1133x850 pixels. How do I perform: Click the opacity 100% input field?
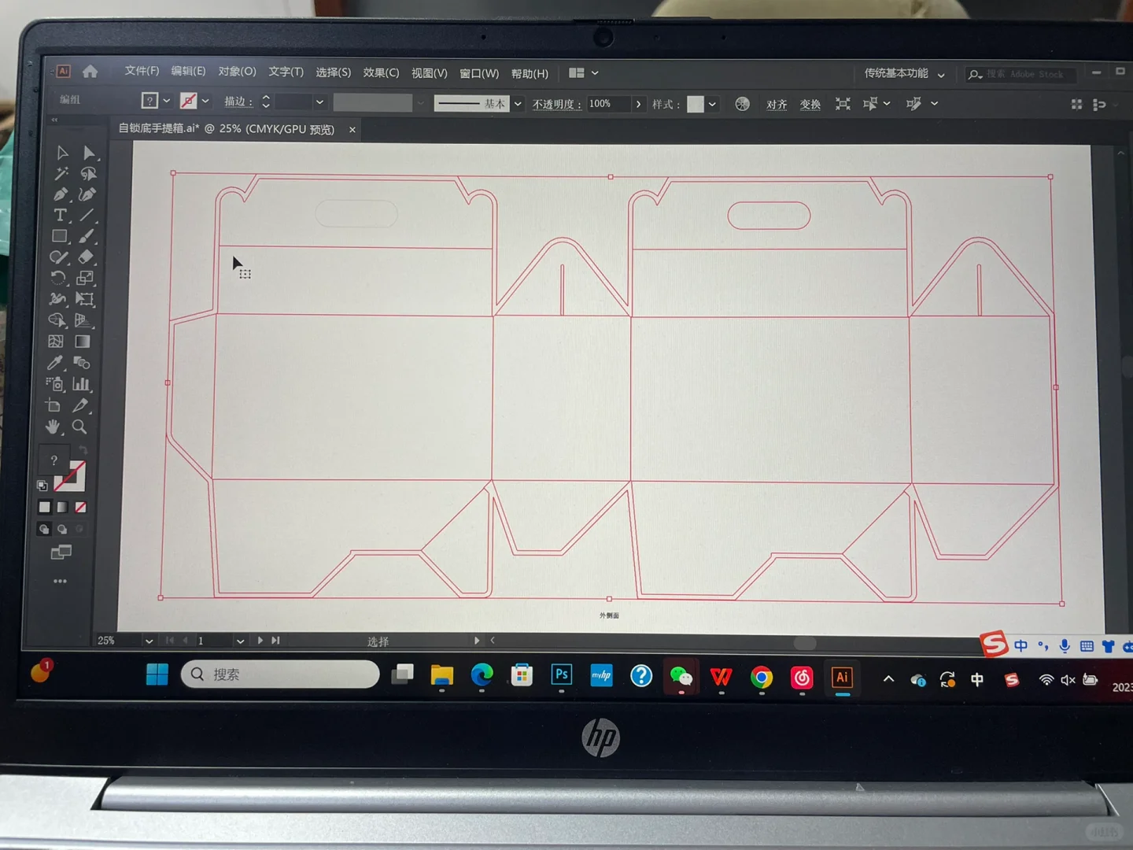[607, 104]
